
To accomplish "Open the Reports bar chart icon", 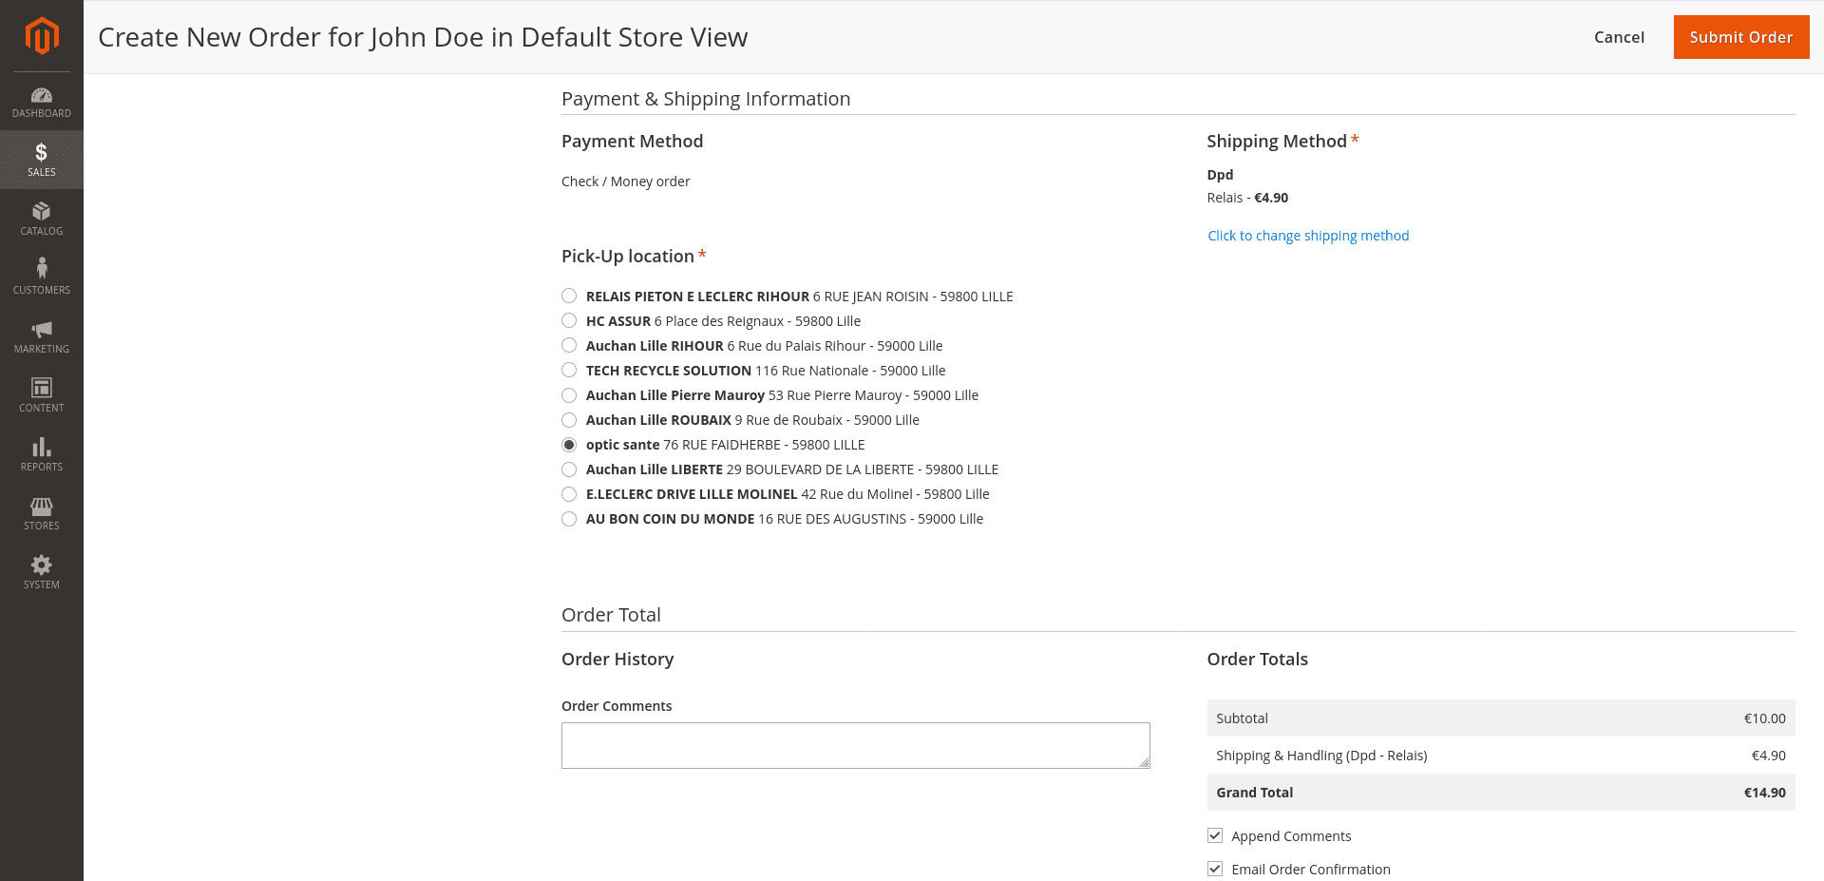I will tap(42, 447).
